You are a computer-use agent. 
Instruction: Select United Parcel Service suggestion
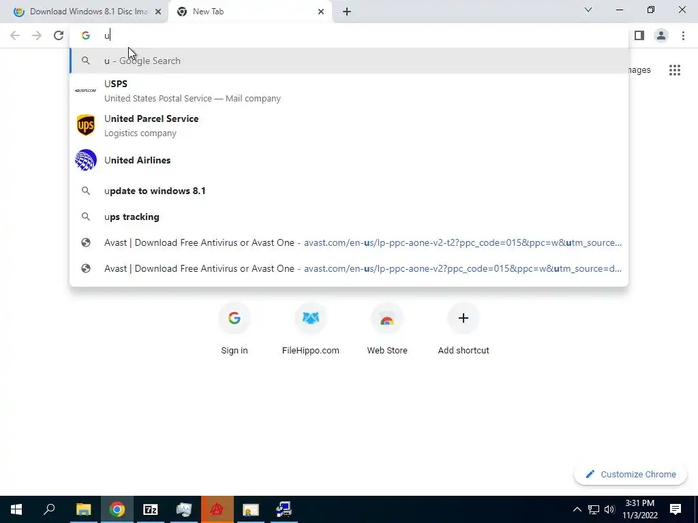tap(349, 125)
